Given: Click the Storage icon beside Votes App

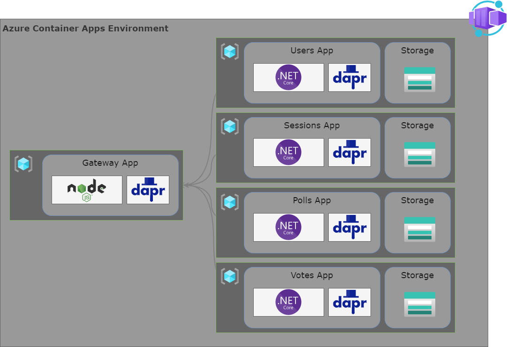Looking at the screenshot, I should point(419,304).
